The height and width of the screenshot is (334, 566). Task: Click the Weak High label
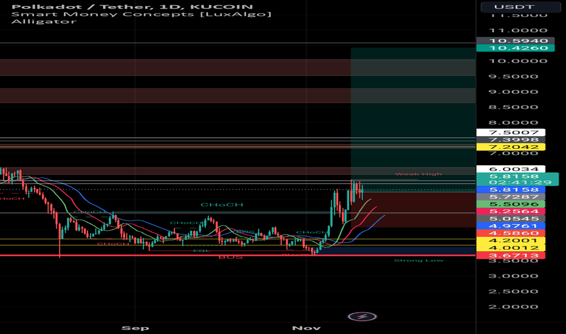tap(418, 174)
